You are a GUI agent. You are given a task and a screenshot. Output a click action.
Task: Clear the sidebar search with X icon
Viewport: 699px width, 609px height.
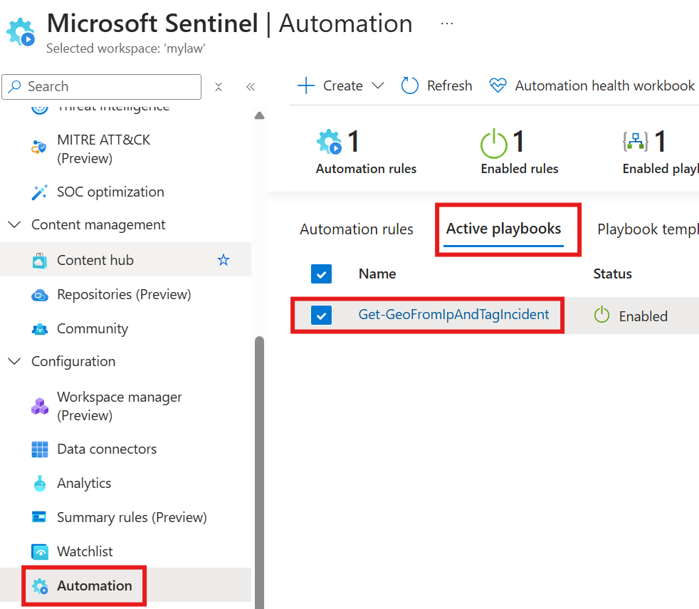[219, 87]
